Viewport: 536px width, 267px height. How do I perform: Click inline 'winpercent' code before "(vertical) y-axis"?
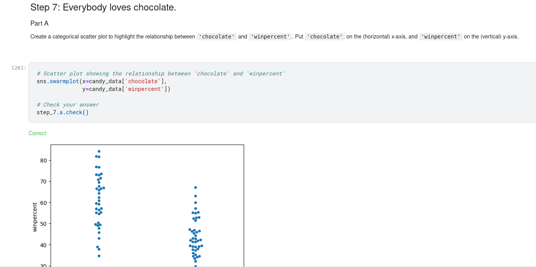pyautogui.click(x=441, y=37)
